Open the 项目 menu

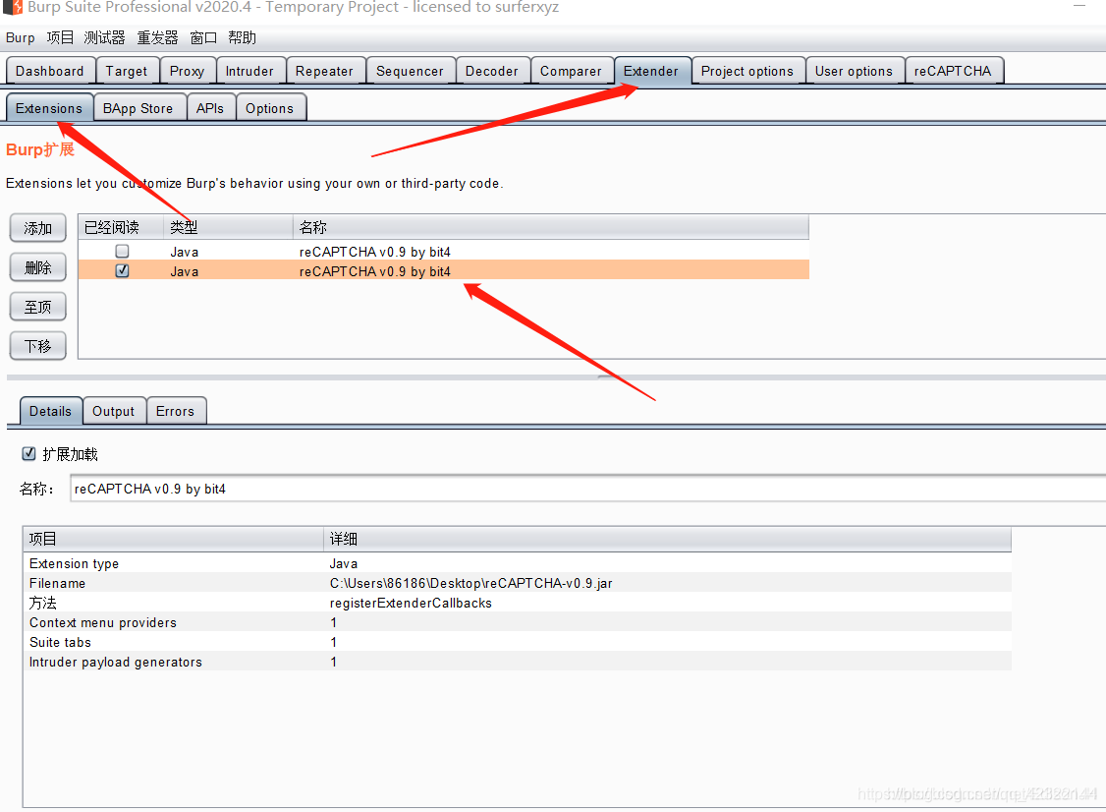[x=60, y=37]
